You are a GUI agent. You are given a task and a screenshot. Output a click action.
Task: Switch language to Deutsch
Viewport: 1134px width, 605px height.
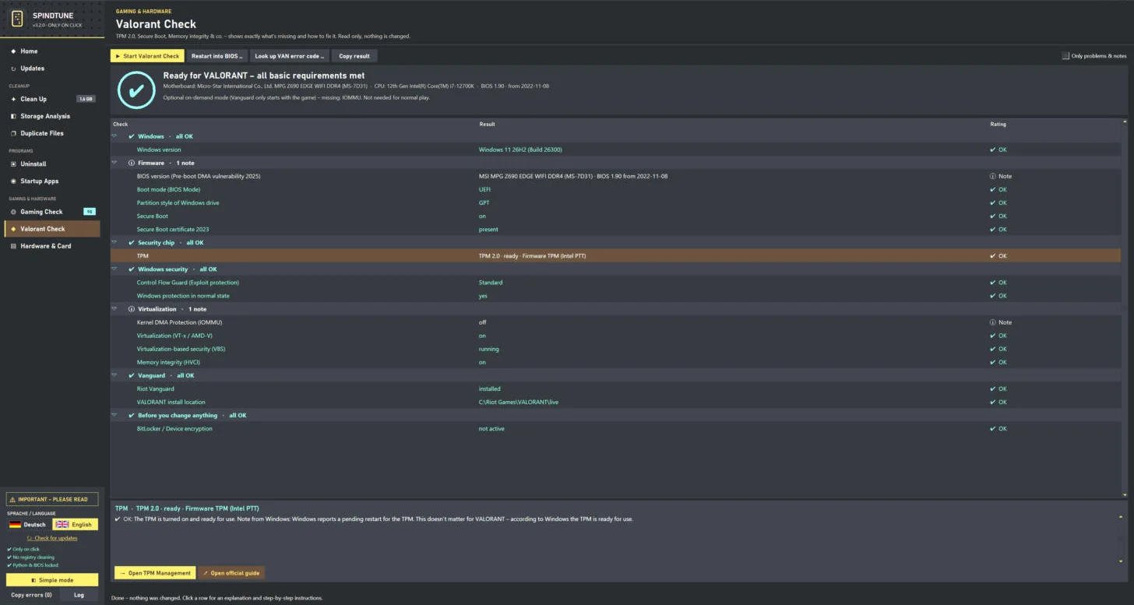tap(28, 524)
